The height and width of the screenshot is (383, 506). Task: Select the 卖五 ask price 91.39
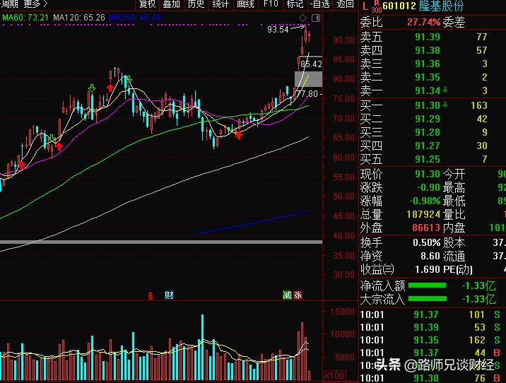(428, 37)
